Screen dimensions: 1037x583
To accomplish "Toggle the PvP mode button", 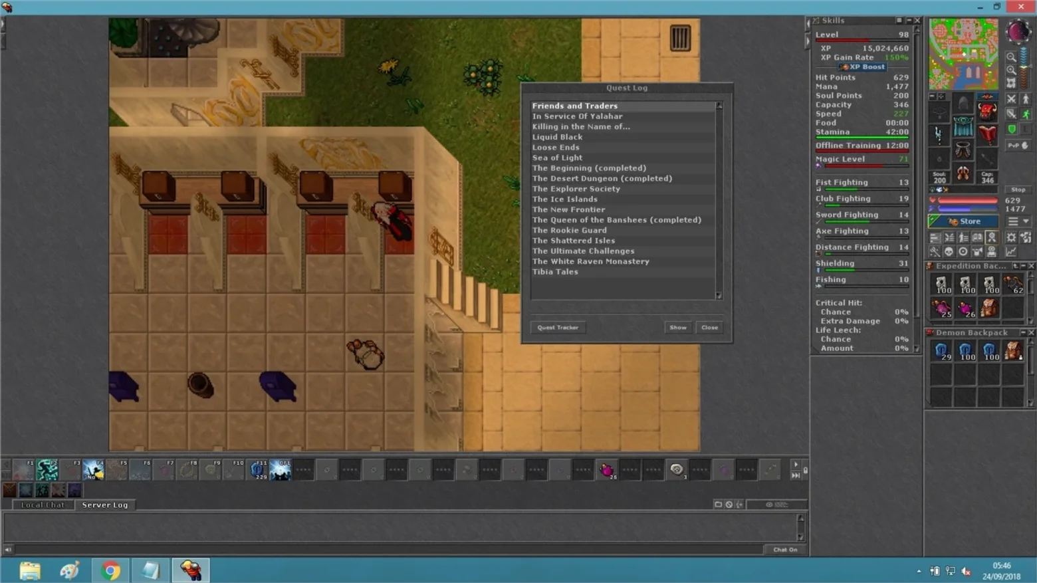I will [1018, 145].
